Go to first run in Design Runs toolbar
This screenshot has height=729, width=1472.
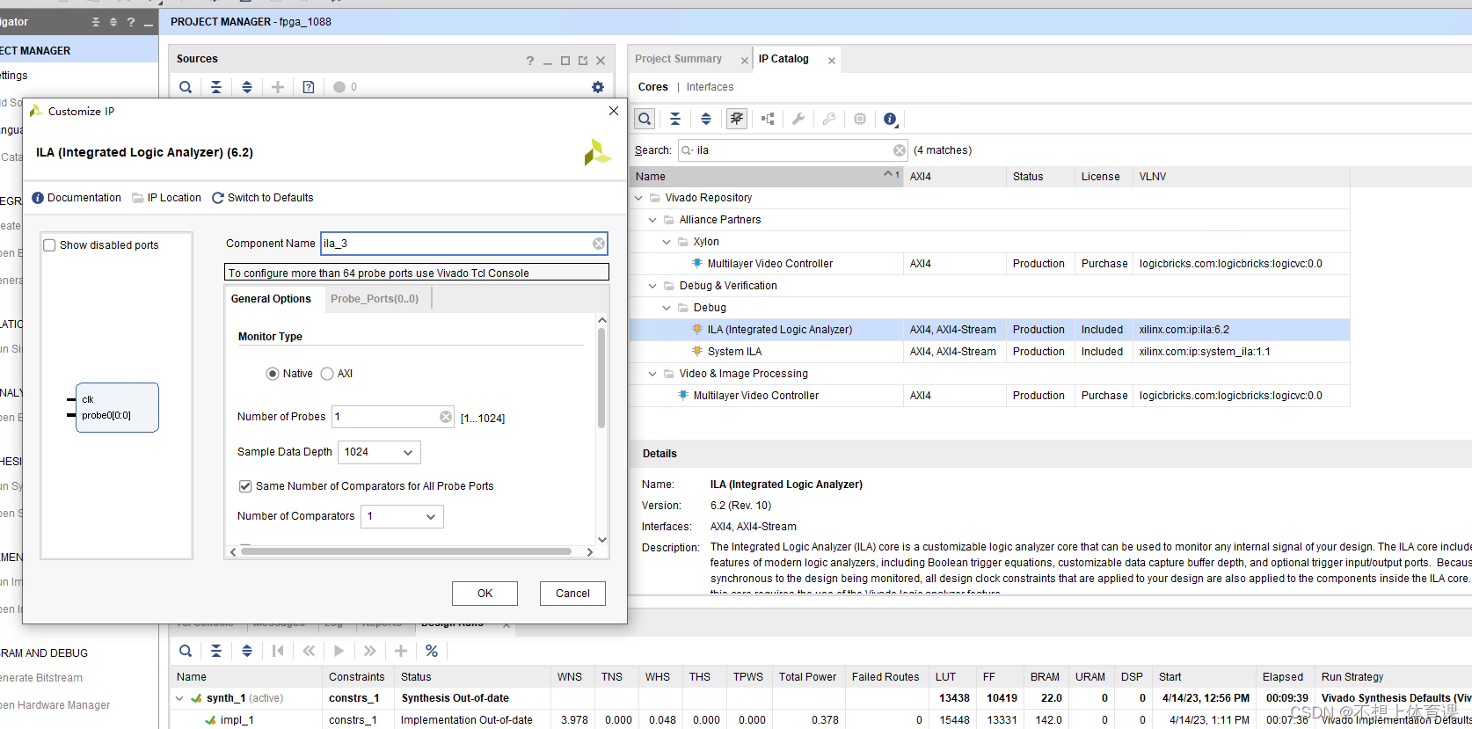[x=278, y=651]
